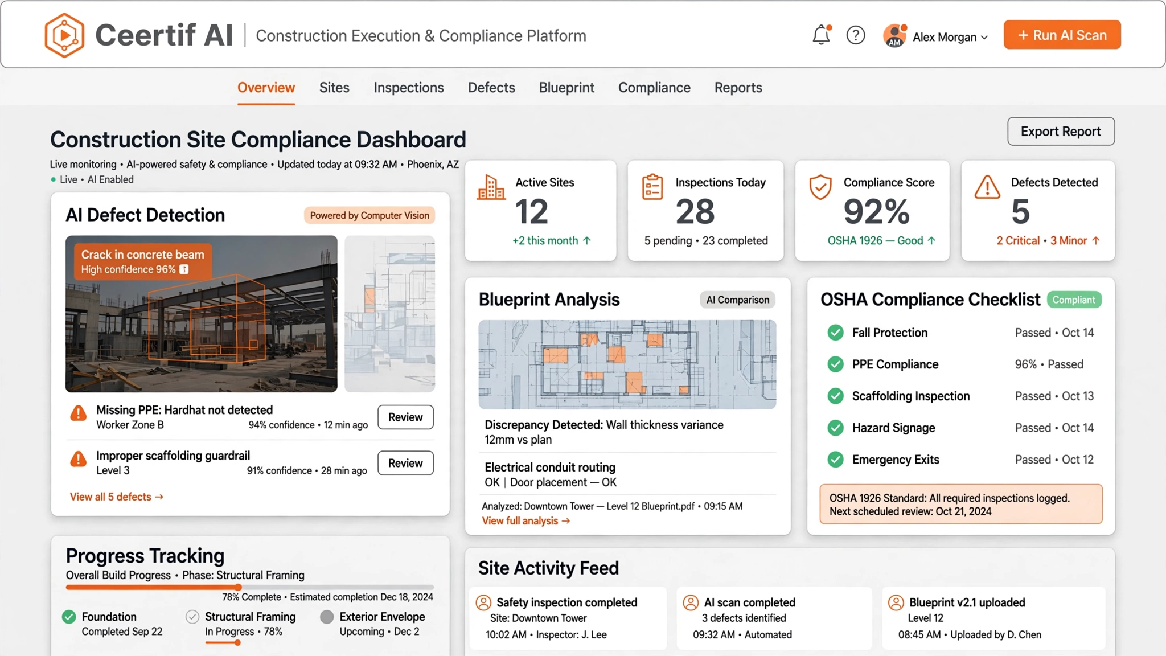1166x656 pixels.
Task: Open the notifications bell
Action: pyautogui.click(x=821, y=35)
